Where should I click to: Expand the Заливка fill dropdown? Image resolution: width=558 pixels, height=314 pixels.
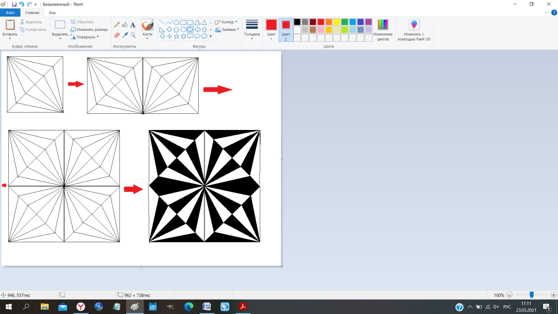coord(227,30)
